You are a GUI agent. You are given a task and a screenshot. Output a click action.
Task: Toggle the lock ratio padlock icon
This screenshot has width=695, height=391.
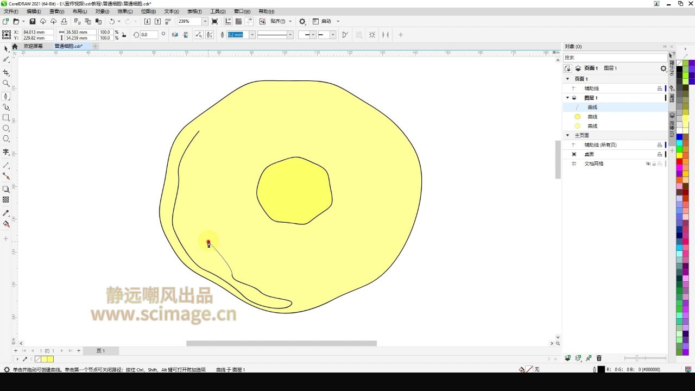pyautogui.click(x=124, y=35)
